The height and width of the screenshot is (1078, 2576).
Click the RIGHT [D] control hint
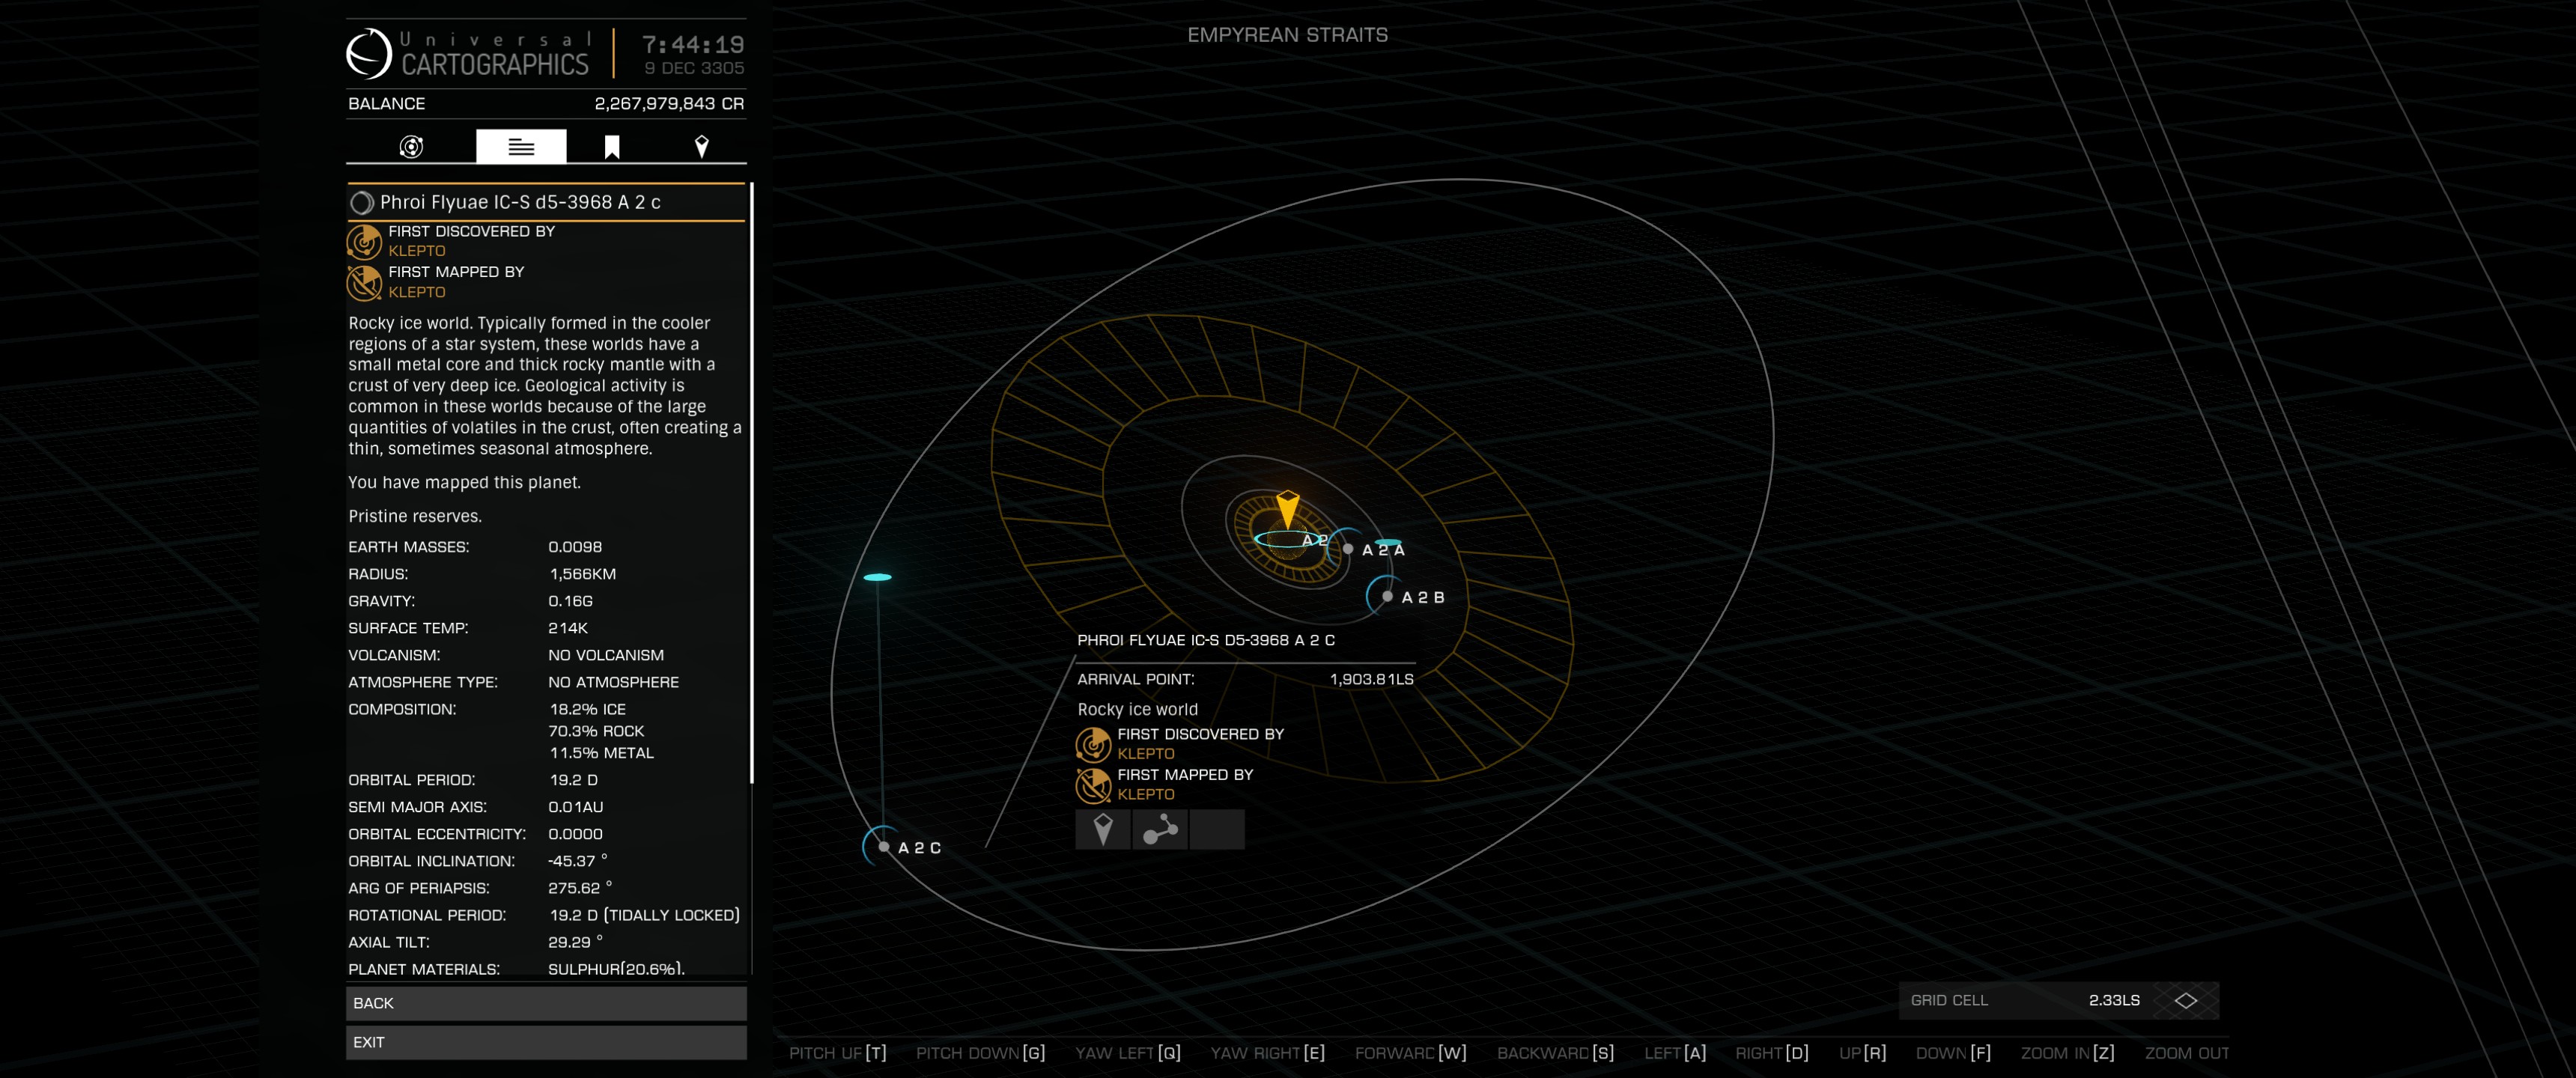[1772, 1053]
